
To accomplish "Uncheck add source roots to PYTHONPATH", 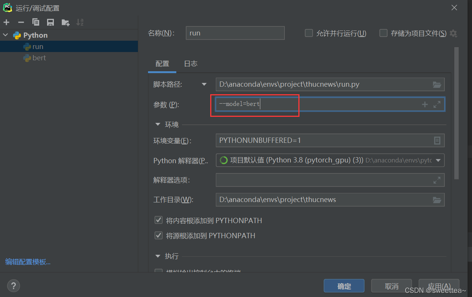I will tap(159, 235).
